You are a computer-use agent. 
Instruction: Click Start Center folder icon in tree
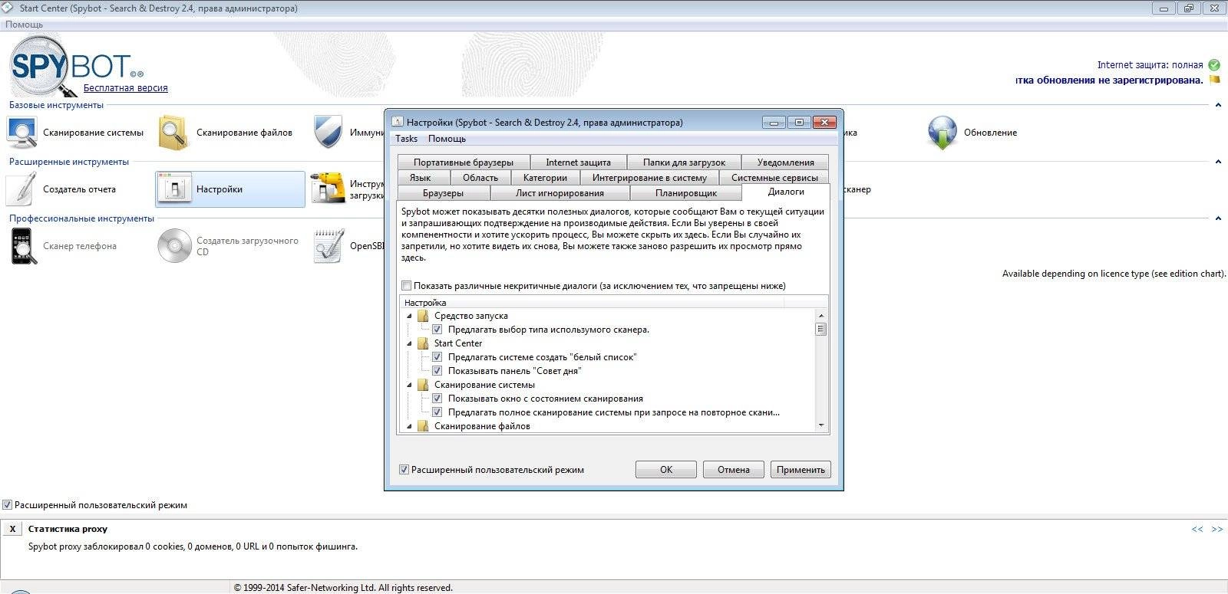coord(423,343)
